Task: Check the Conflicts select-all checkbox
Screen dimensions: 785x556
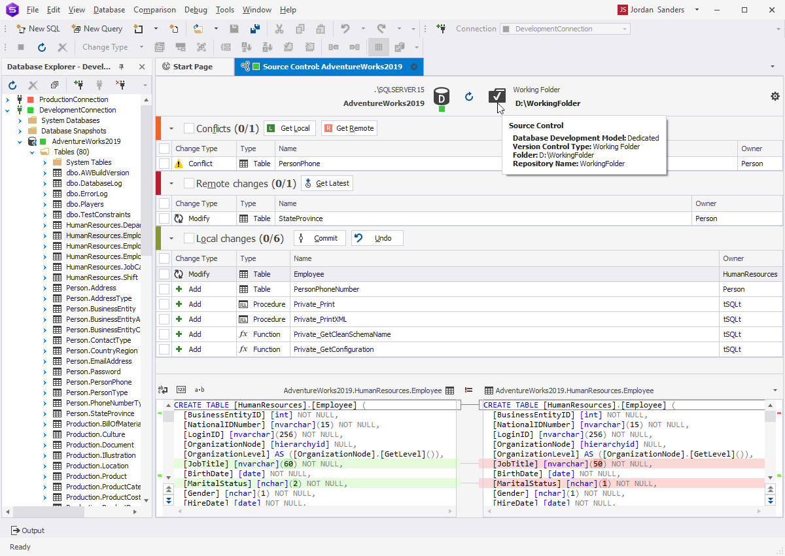Action: coord(189,128)
